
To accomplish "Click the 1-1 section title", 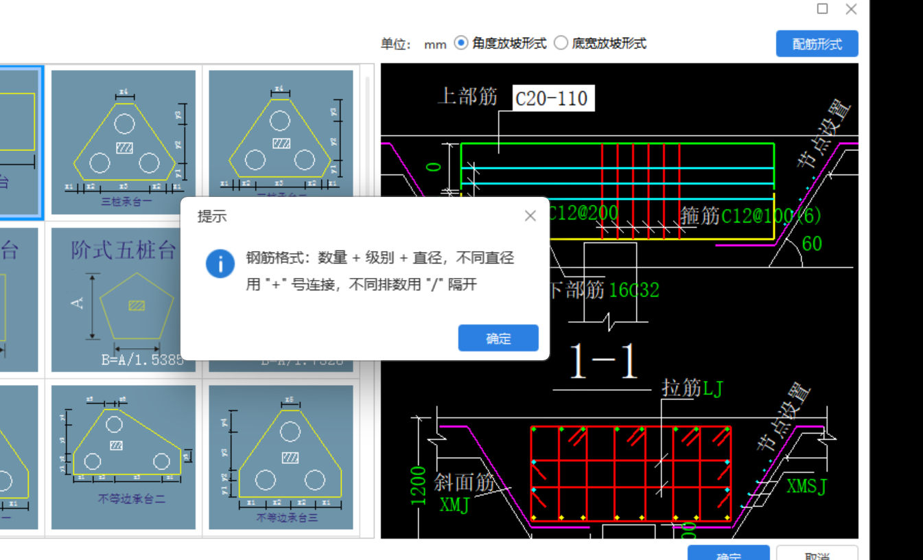I will coord(603,362).
